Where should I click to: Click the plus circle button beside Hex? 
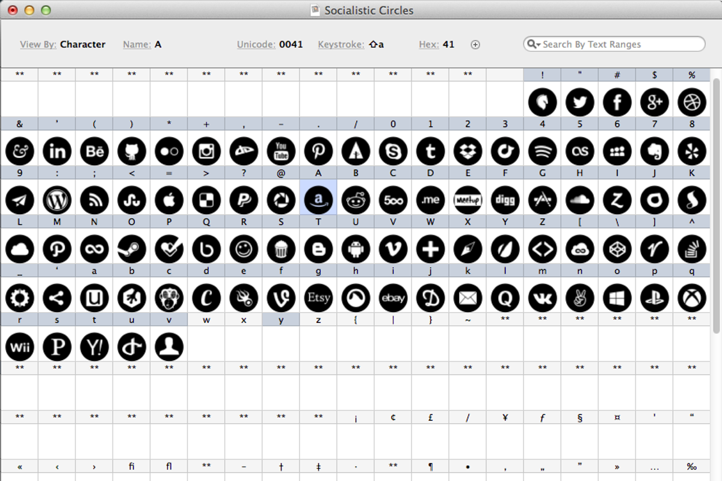(x=475, y=44)
